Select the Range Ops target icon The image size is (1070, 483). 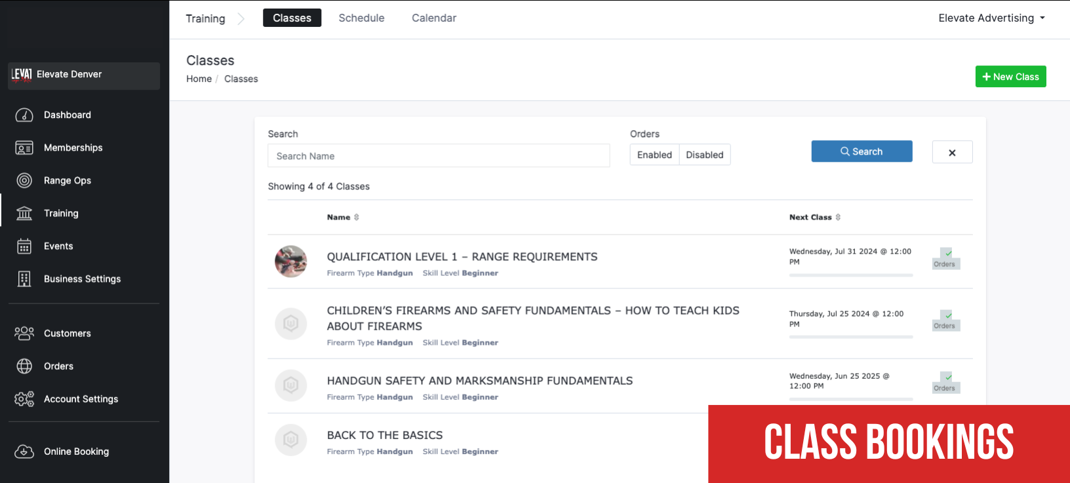(24, 181)
